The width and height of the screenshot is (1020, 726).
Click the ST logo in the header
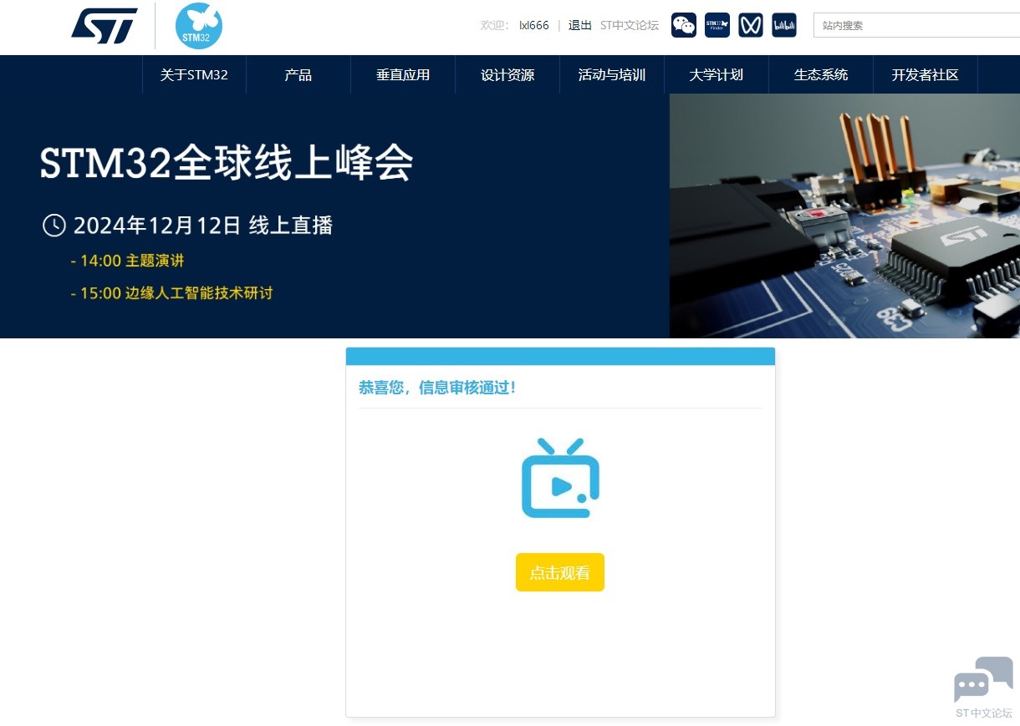coord(105,26)
